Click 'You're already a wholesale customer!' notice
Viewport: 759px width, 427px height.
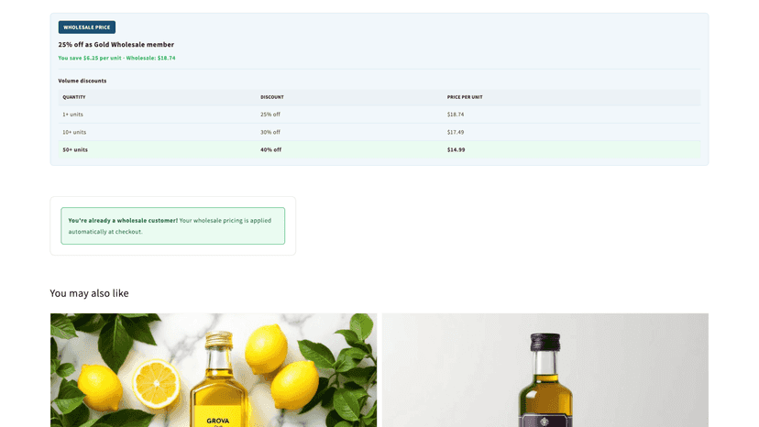pyautogui.click(x=173, y=226)
